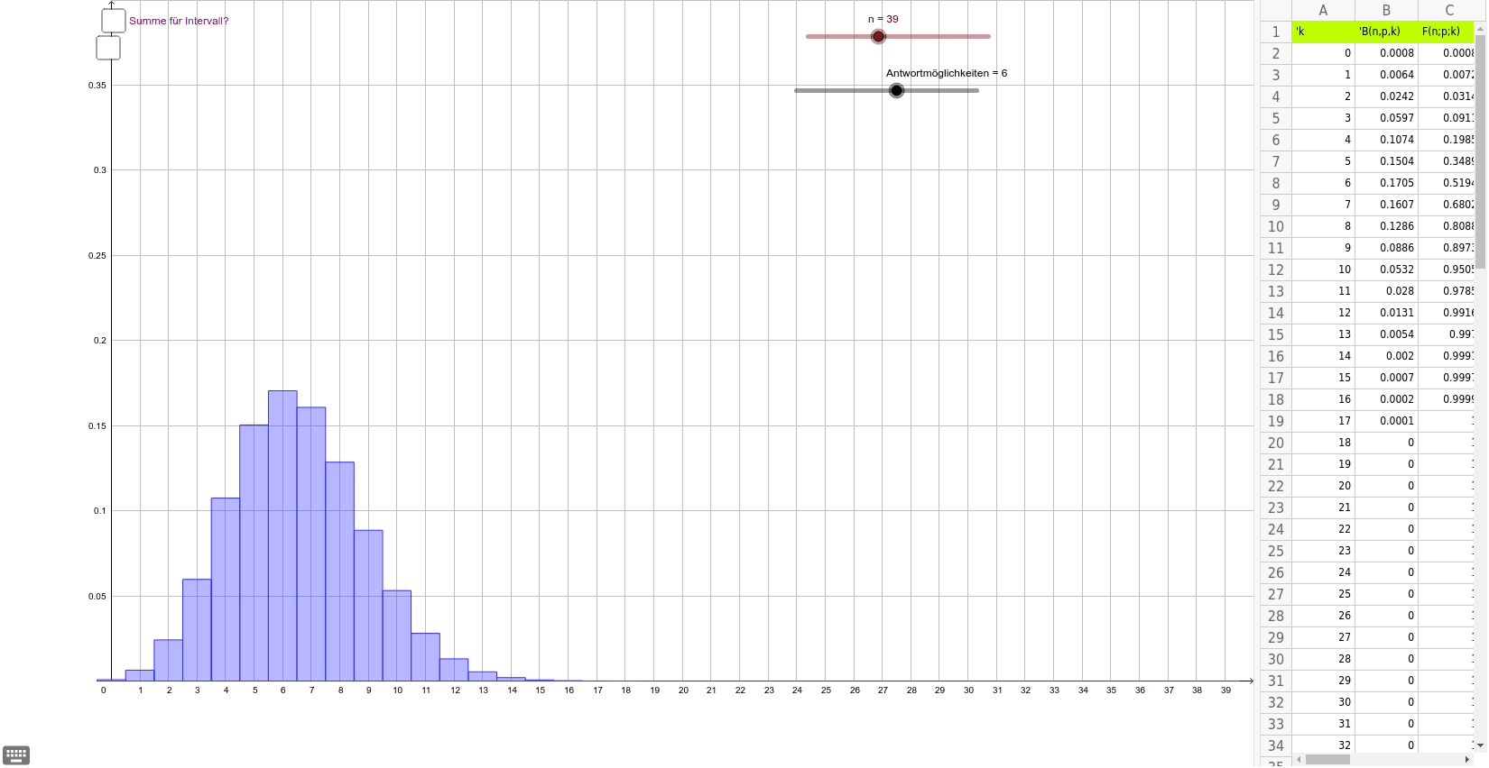Select column A cell showing k = 6

1323,183
